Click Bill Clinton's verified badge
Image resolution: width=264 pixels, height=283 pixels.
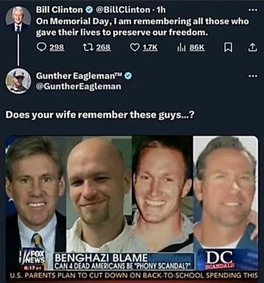[x=89, y=10]
